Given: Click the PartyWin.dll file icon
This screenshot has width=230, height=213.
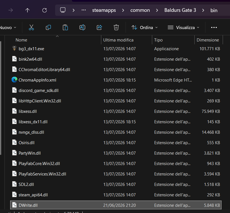Looking at the screenshot, I should click(14, 153).
